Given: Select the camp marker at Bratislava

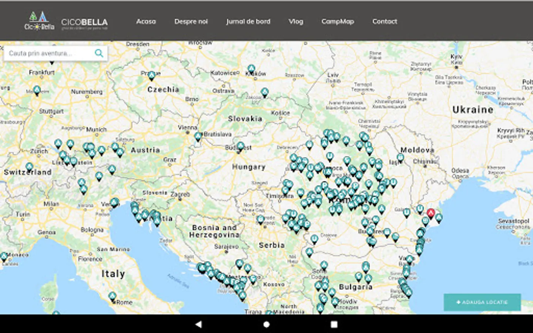Looking at the screenshot, I should tap(198, 137).
